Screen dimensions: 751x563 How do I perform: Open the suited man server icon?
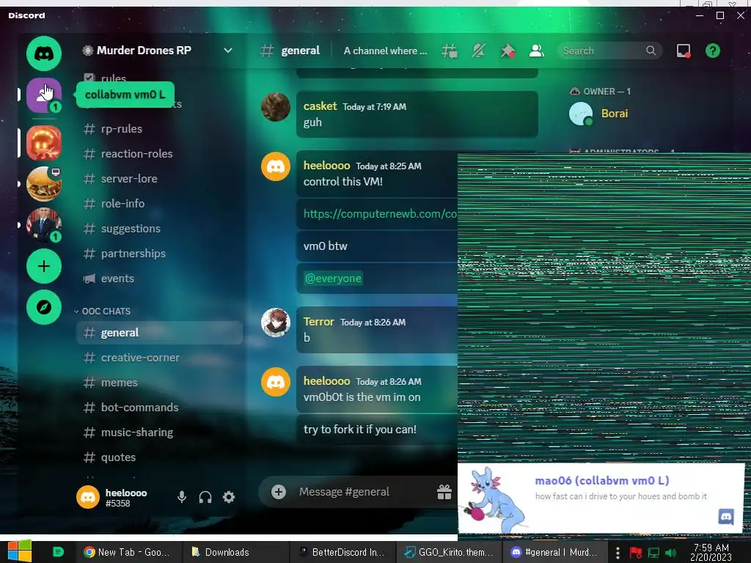[x=43, y=225]
